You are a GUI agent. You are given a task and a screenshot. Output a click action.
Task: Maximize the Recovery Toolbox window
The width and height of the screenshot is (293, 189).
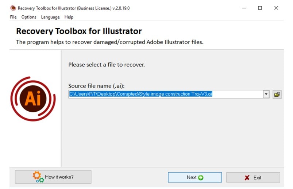tap(260, 8)
